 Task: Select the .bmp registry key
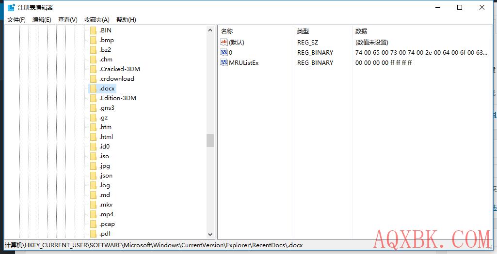click(x=107, y=40)
